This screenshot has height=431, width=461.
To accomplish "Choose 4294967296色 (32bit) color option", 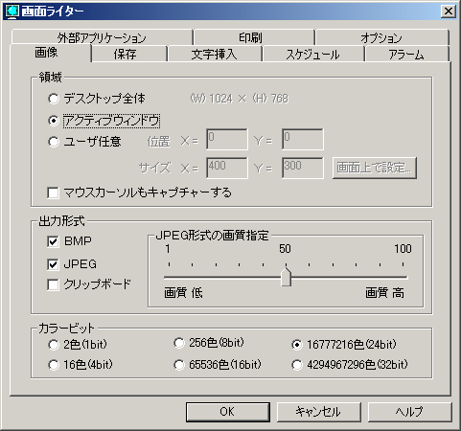I will [x=297, y=365].
